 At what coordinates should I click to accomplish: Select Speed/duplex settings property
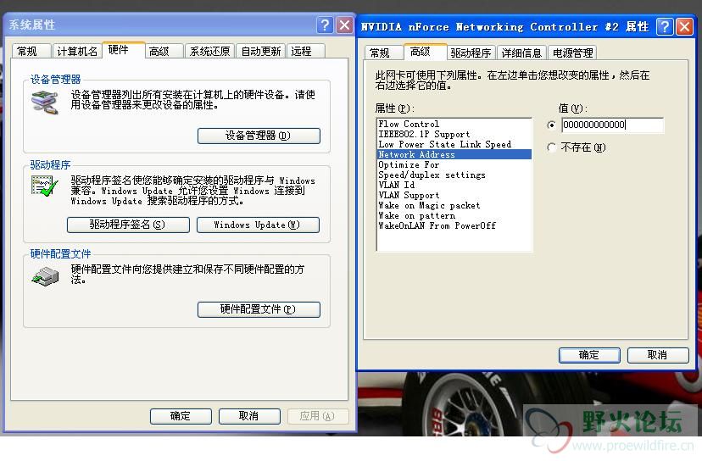click(454, 175)
